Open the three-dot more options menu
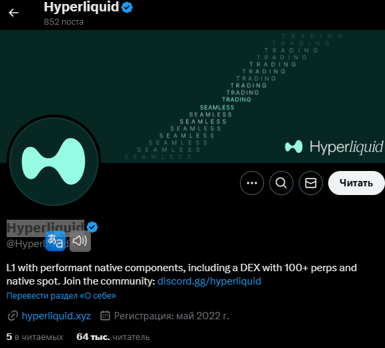The height and width of the screenshot is (348, 385). point(252,183)
